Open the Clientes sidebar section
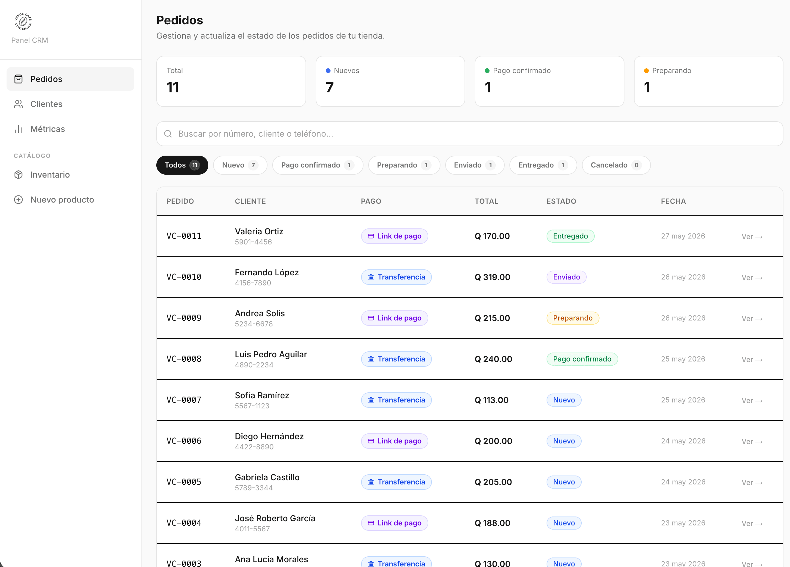The image size is (790, 567). (x=70, y=104)
